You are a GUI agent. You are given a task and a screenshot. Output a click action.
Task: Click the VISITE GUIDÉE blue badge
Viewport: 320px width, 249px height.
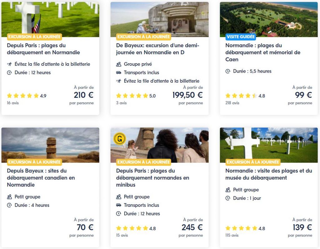[241, 37]
